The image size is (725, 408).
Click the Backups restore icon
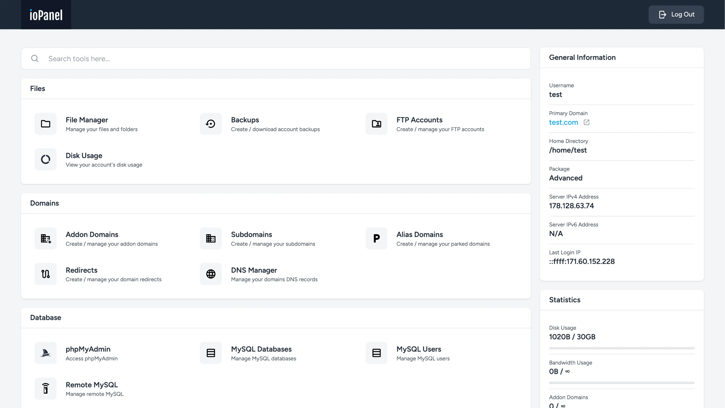[x=210, y=124]
